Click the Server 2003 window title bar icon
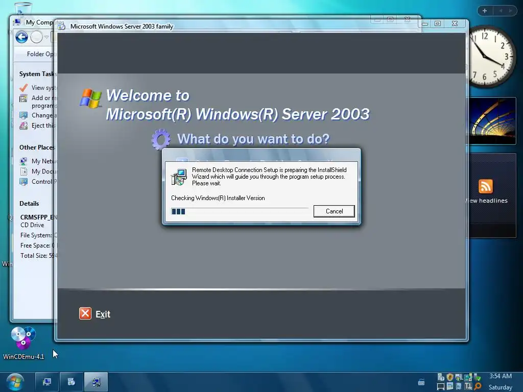This screenshot has height=392, width=523. 61,26
